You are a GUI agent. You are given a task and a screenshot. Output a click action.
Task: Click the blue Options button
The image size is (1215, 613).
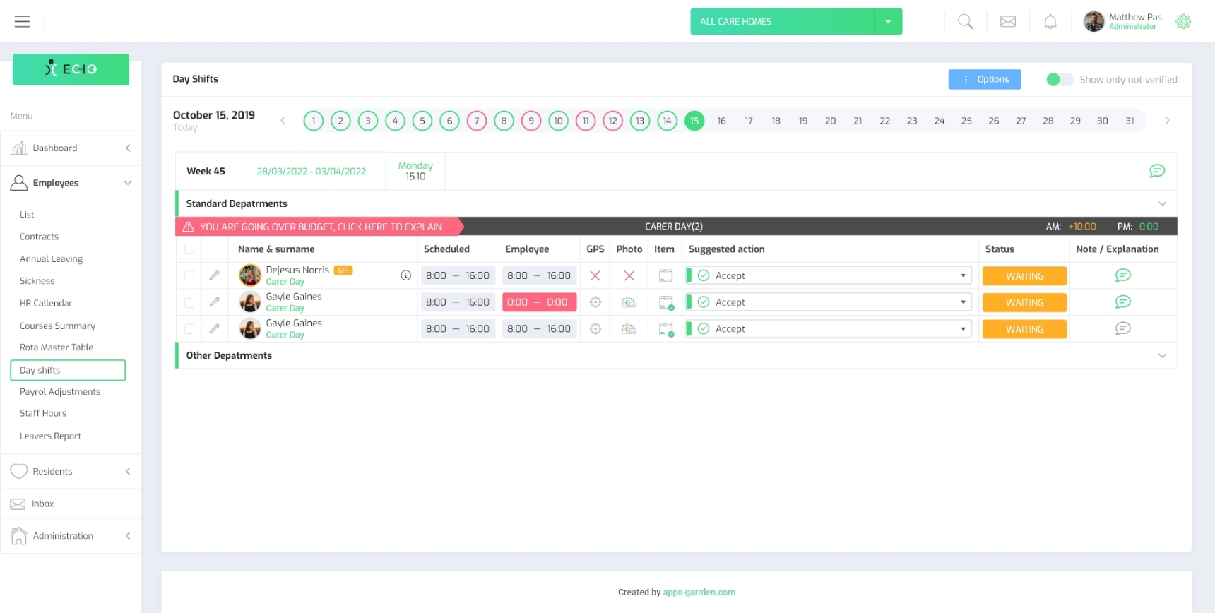(x=984, y=80)
